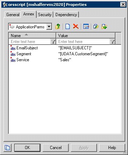The image size is (128, 155).
Task: Click the copy icon beside OK button
Action: pos(7,148)
